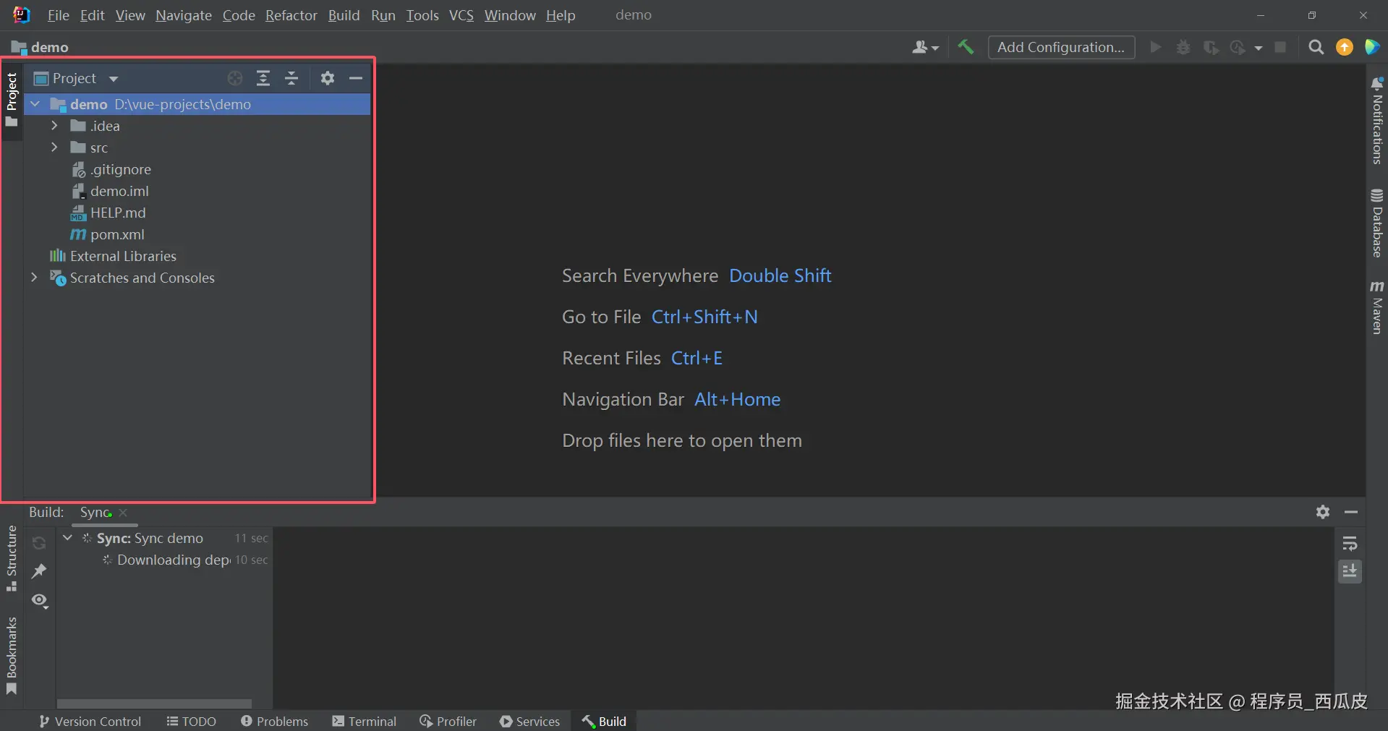
Task: Select External Libraries node
Action: (x=197, y=256)
